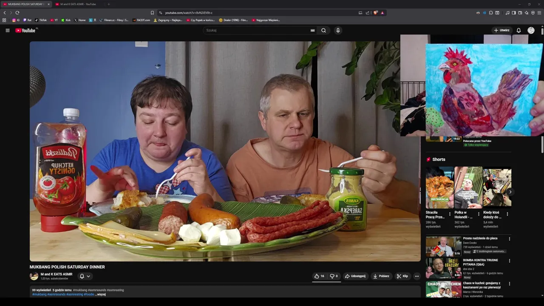
Task: Open the Brave VPN shield icon
Action: click(x=533, y=13)
